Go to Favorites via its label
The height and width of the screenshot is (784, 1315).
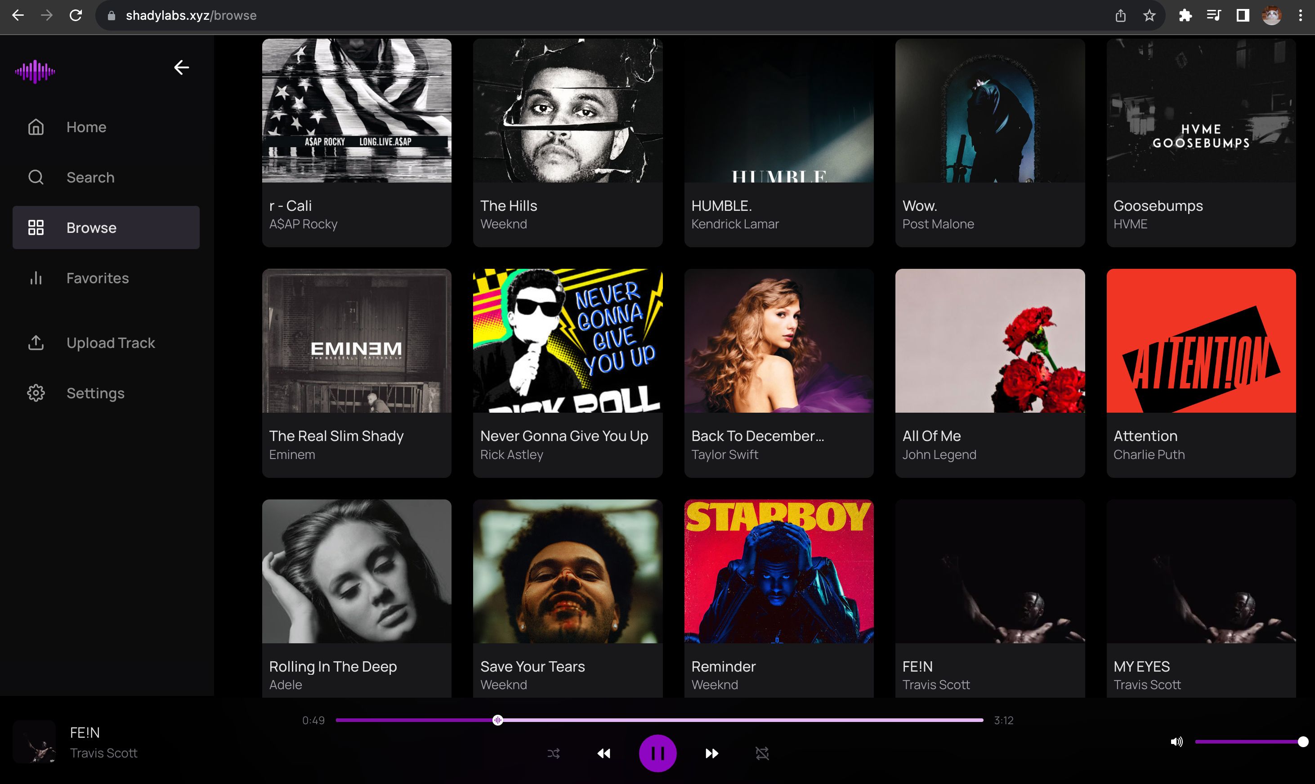[x=98, y=278]
